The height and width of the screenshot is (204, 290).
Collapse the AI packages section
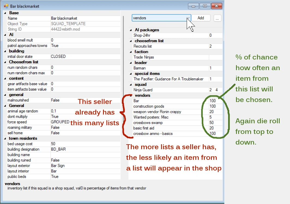click(131, 30)
